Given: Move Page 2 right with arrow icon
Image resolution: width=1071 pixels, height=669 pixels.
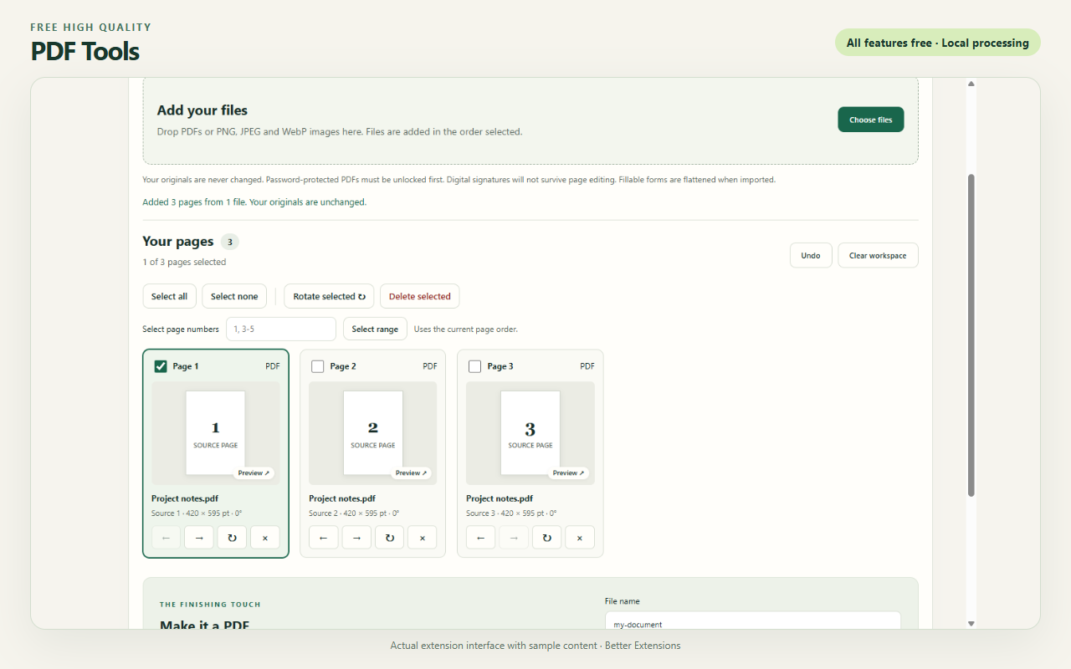Looking at the screenshot, I should (356, 538).
